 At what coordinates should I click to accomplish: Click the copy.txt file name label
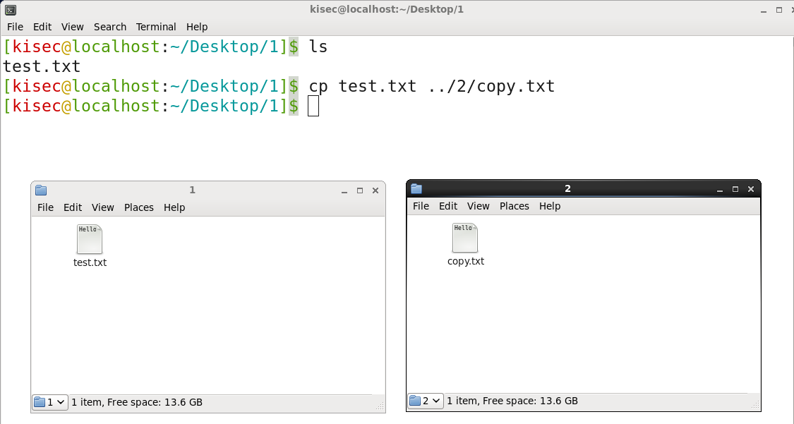tap(466, 261)
